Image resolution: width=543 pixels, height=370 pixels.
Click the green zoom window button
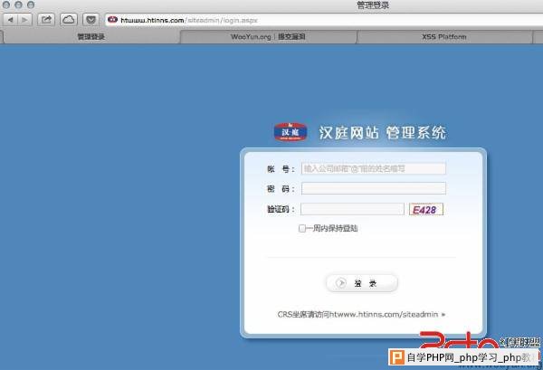pos(31,5)
